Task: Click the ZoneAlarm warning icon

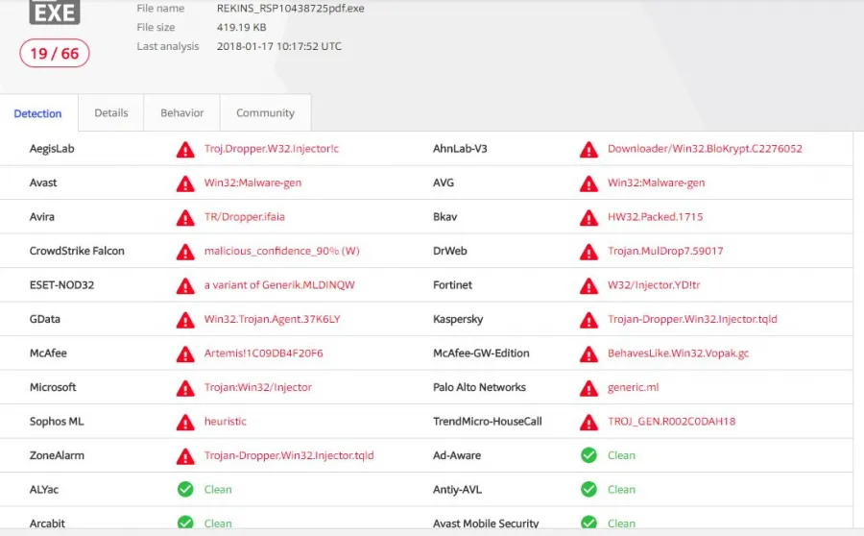Action: [185, 457]
